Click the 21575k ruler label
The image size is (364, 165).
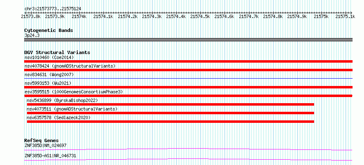click(321, 16)
